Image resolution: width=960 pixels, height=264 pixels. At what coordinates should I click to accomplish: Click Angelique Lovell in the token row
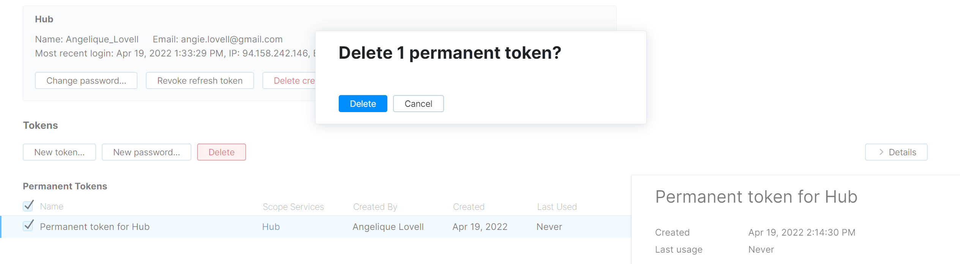pos(388,227)
